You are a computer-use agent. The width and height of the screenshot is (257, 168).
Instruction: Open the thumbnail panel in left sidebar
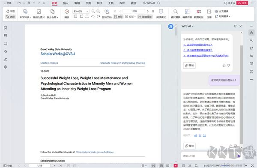click(x=6, y=36)
